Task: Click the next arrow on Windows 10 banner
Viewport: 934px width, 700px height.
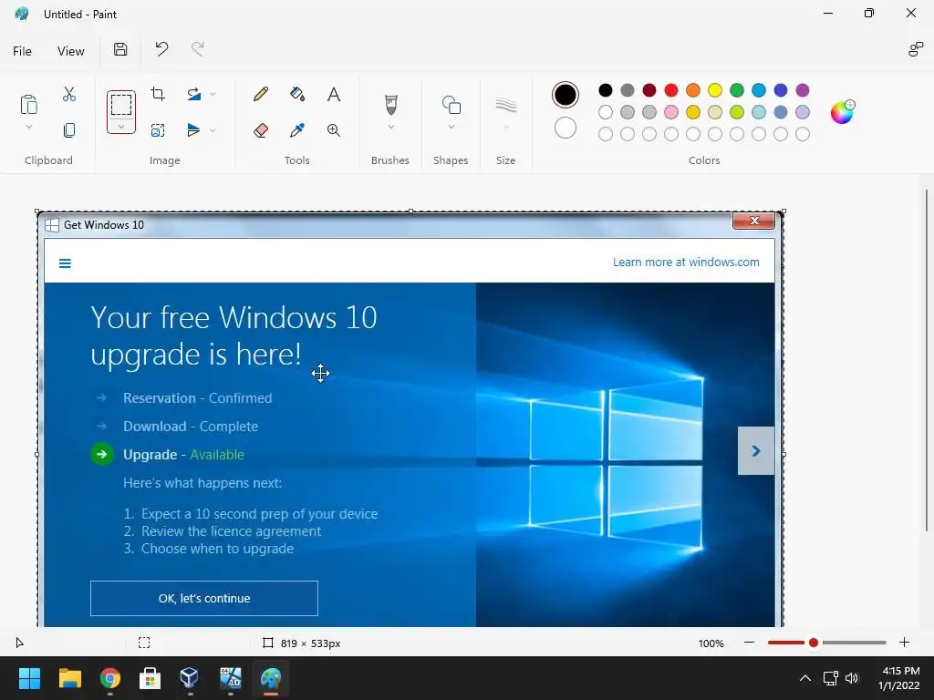Action: (x=756, y=450)
